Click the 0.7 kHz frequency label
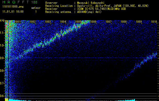This screenshot has height=101, width=159. coord(2,83)
